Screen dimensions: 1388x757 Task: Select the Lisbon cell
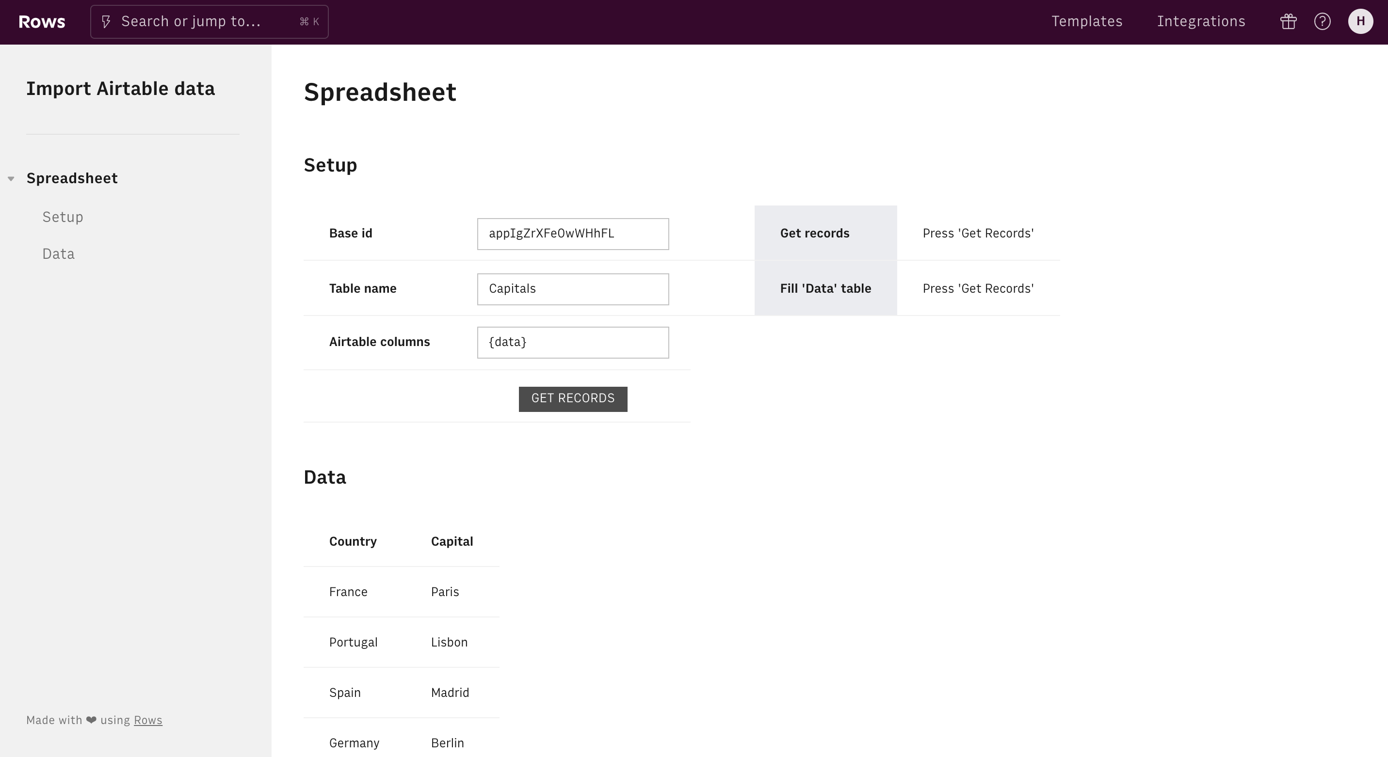450,642
